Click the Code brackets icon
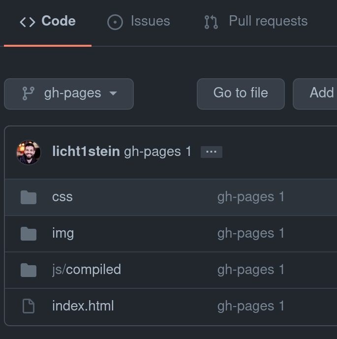 pos(27,22)
